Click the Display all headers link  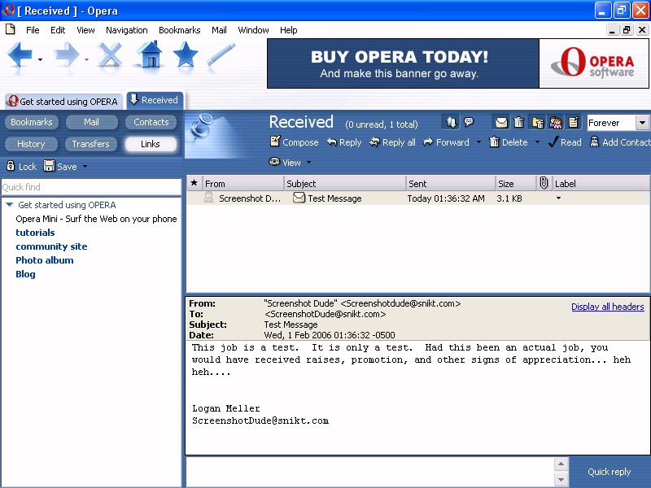pyautogui.click(x=607, y=307)
